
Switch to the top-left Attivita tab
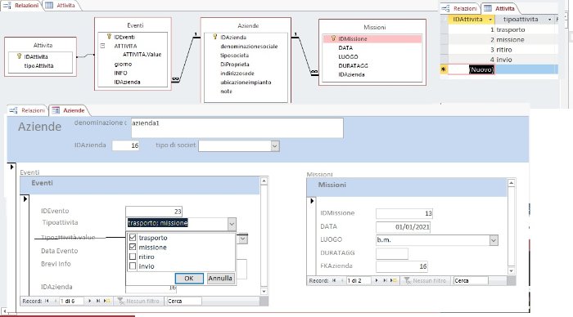pyautogui.click(x=61, y=6)
